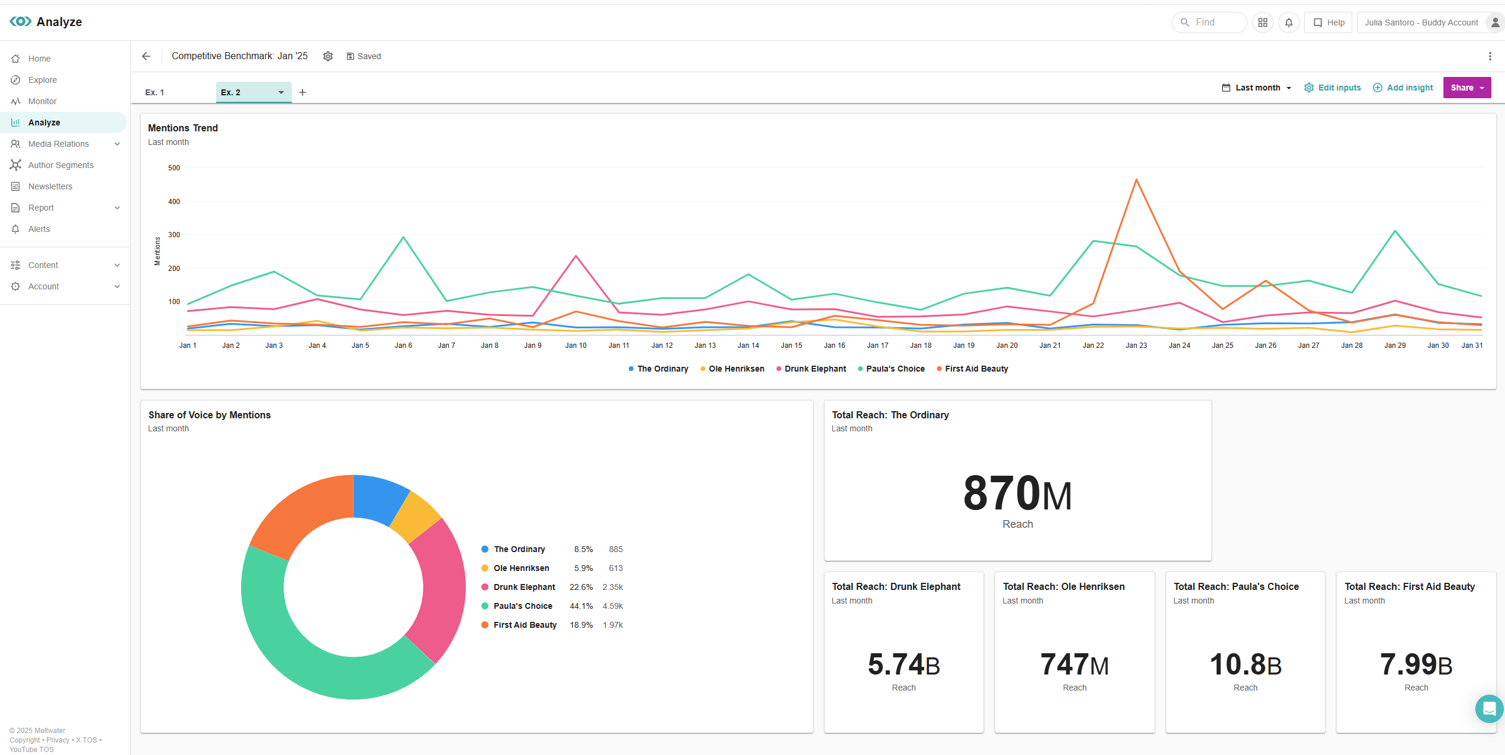Click the user avatar icon
The image size is (1505, 755).
click(1495, 22)
